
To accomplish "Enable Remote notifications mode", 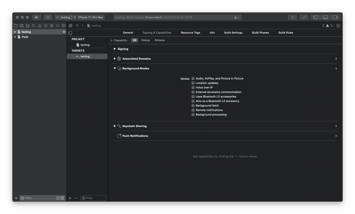I will [x=193, y=110].
